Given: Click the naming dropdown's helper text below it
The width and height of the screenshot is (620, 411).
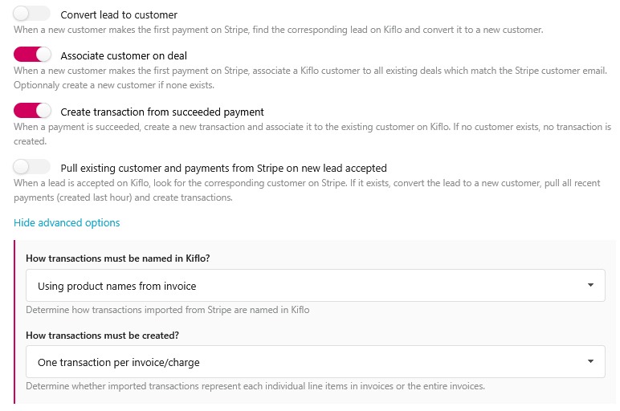Looking at the screenshot, I should tap(167, 310).
